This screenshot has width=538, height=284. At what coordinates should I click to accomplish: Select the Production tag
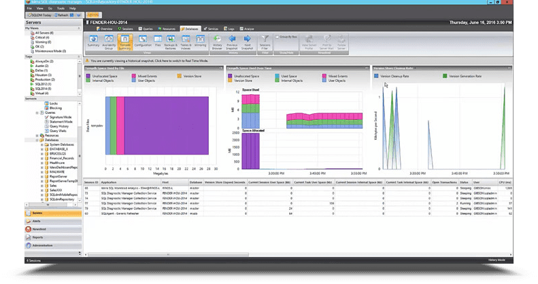pyautogui.click(x=45, y=79)
